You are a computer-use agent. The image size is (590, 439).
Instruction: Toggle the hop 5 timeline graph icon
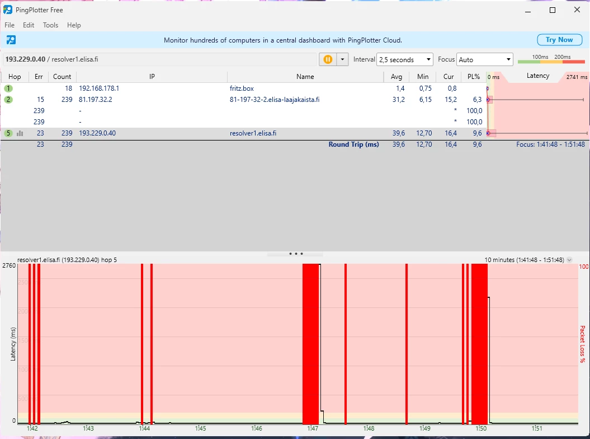20,133
